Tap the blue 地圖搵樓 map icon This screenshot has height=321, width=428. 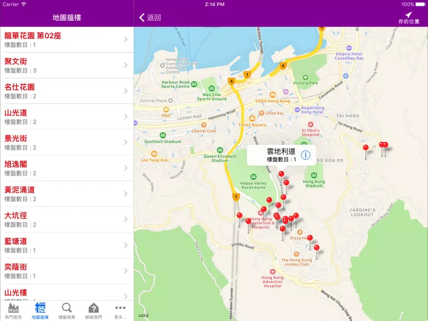[40, 308]
